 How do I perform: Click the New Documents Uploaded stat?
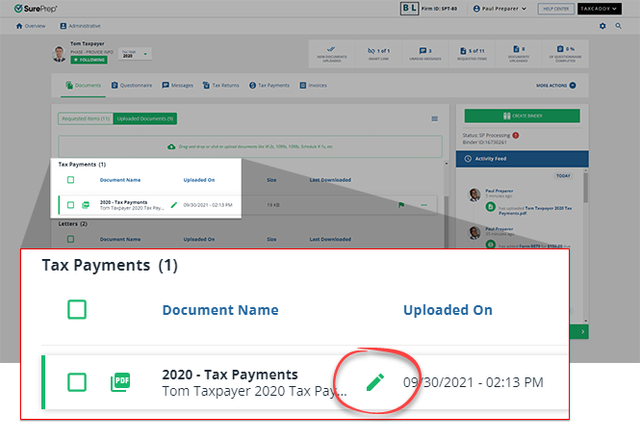tap(332, 54)
